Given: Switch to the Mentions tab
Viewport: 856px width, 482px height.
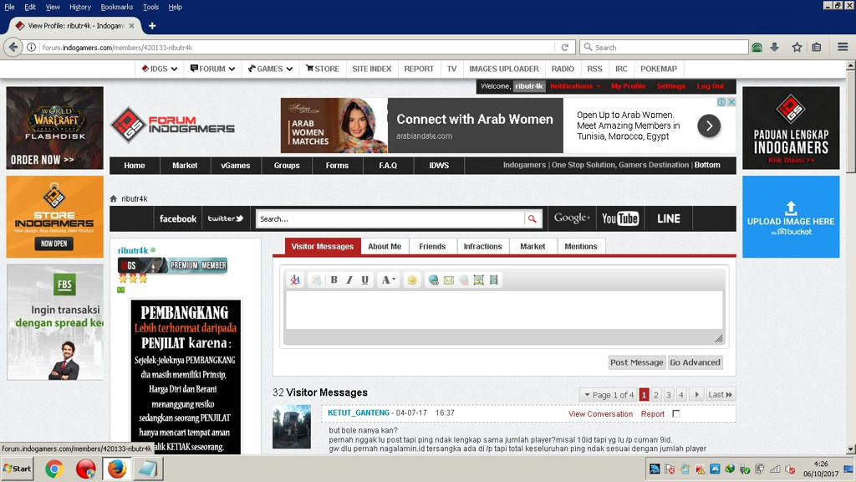Looking at the screenshot, I should 581,247.
